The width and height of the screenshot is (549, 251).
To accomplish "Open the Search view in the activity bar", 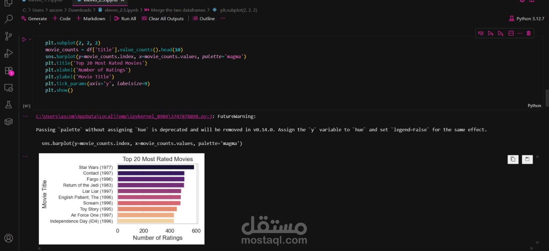I will (9, 19).
